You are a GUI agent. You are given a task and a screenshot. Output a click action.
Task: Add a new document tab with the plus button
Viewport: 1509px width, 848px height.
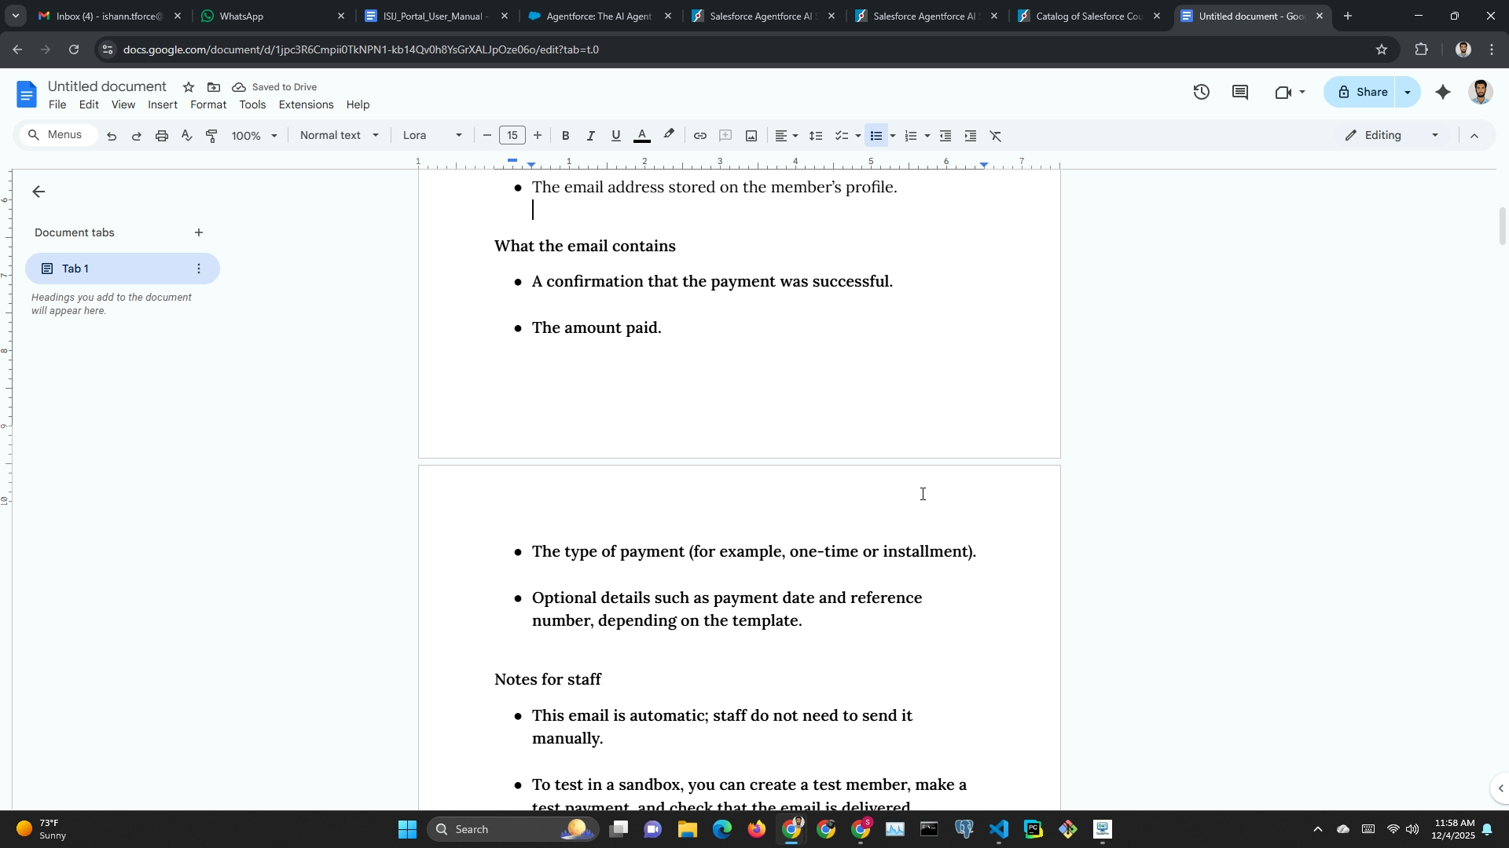(x=199, y=232)
